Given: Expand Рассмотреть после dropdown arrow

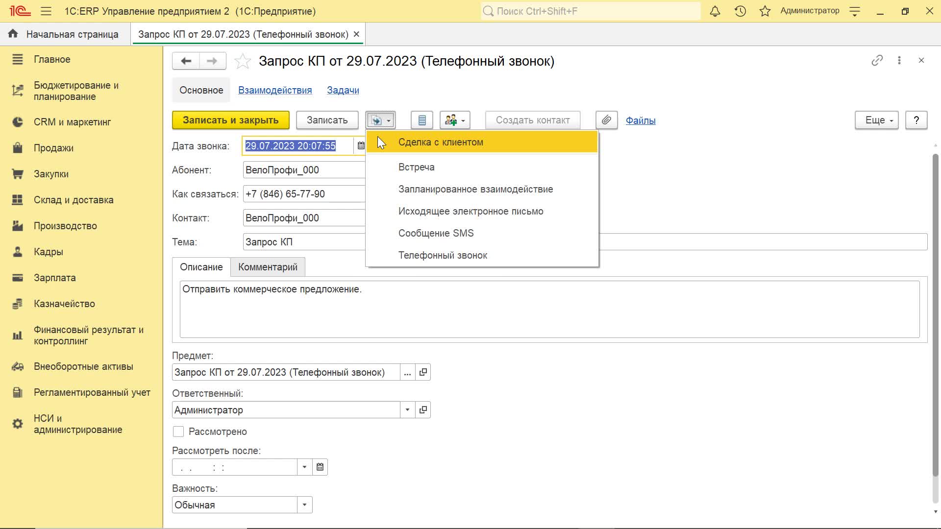Looking at the screenshot, I should coord(304,467).
